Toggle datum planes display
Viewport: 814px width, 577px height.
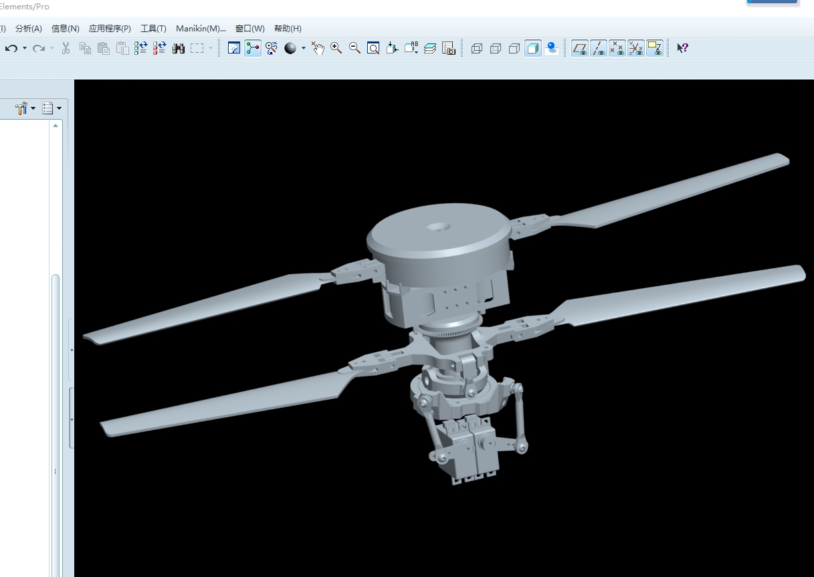(x=580, y=48)
